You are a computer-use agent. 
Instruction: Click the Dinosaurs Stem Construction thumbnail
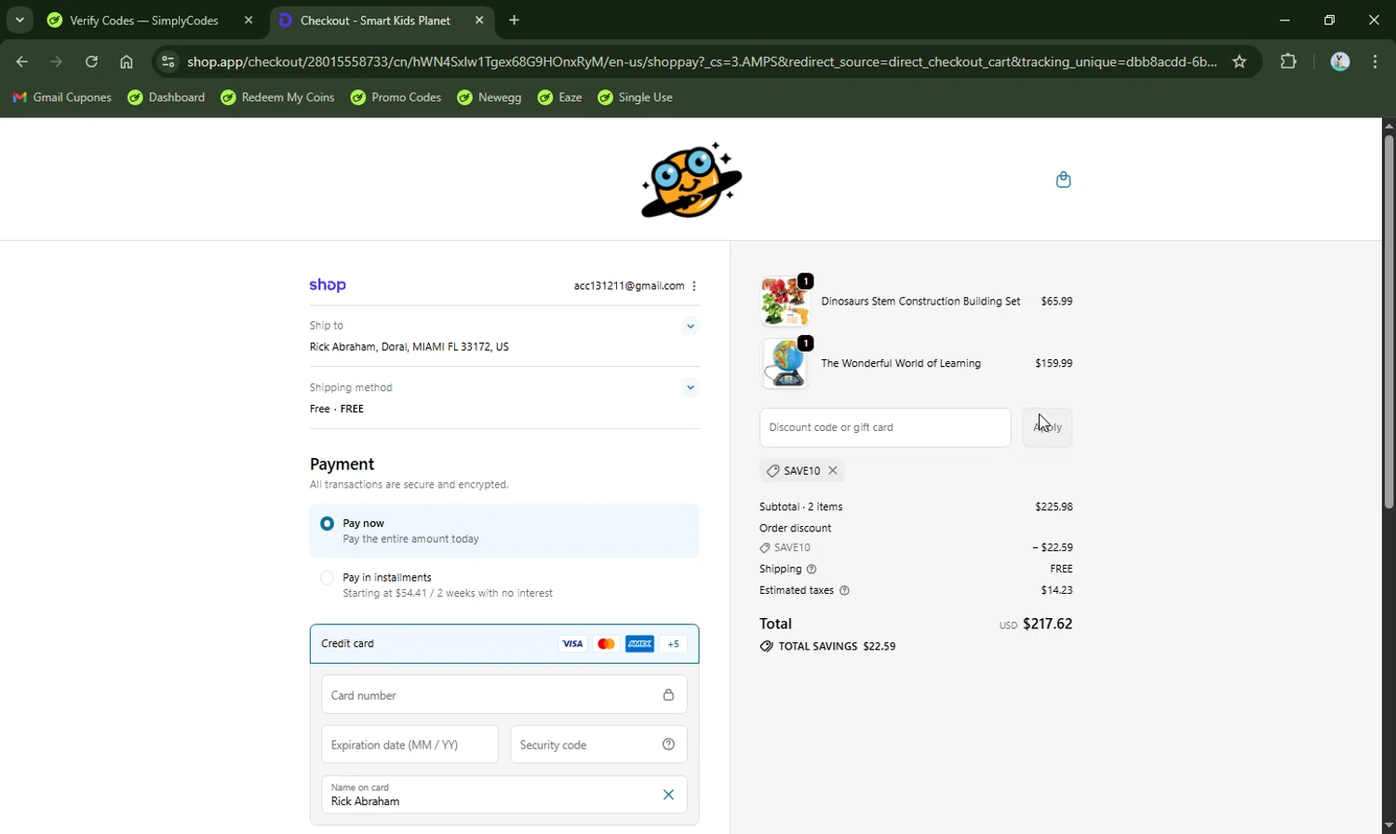pos(785,302)
